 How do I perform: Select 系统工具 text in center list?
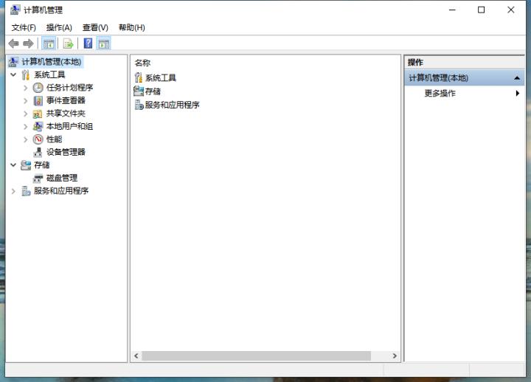[161, 78]
